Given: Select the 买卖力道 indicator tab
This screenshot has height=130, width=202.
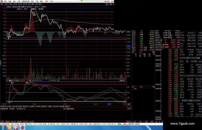Looking at the screenshot, I should (x=14, y=107).
